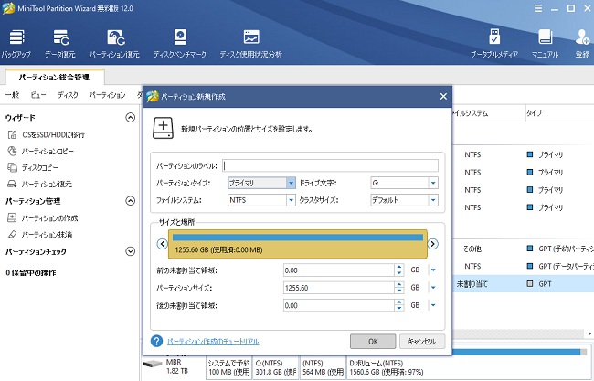This screenshot has width=594, height=381.
Task: Close the Create New Partition dialog
Action: click(443, 97)
